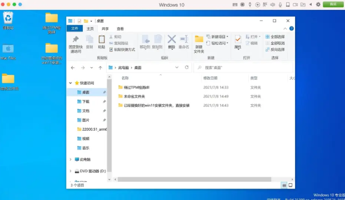The height and width of the screenshot is (200, 345).
Task: Open the New item (新建项目) dropdown
Action: 217,37
